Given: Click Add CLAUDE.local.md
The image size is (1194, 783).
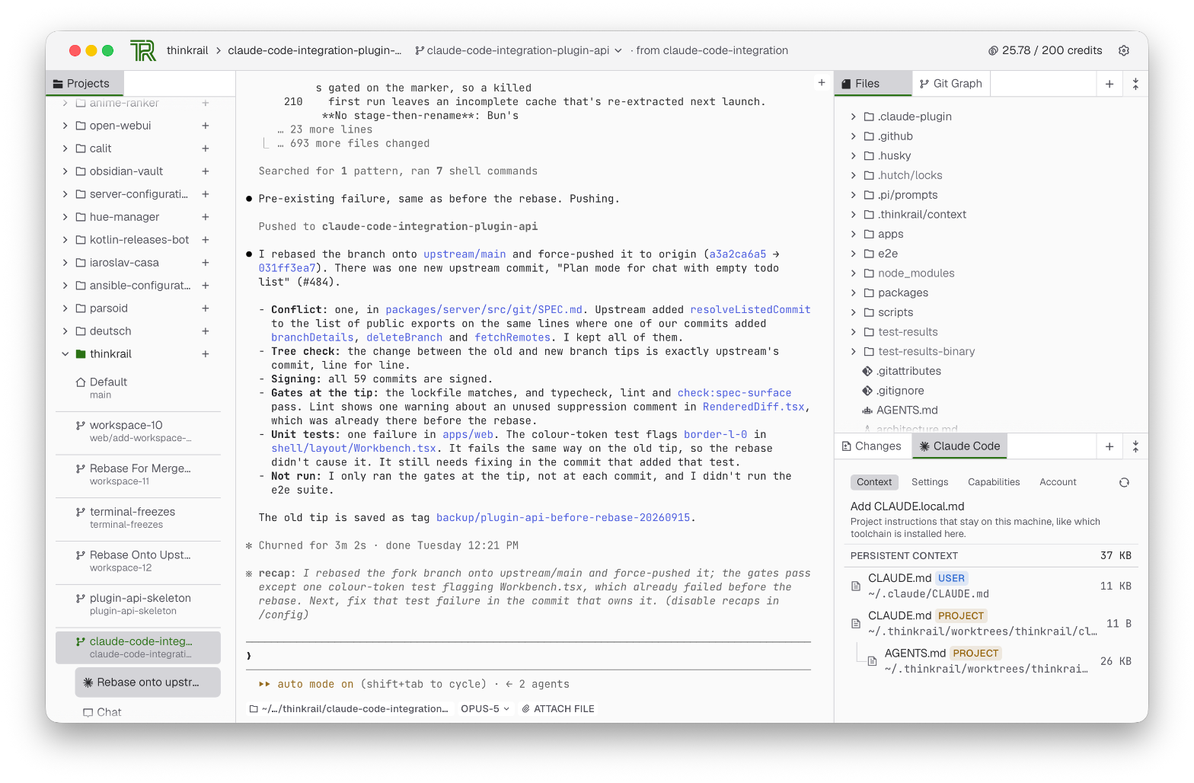Looking at the screenshot, I should pyautogui.click(x=908, y=507).
